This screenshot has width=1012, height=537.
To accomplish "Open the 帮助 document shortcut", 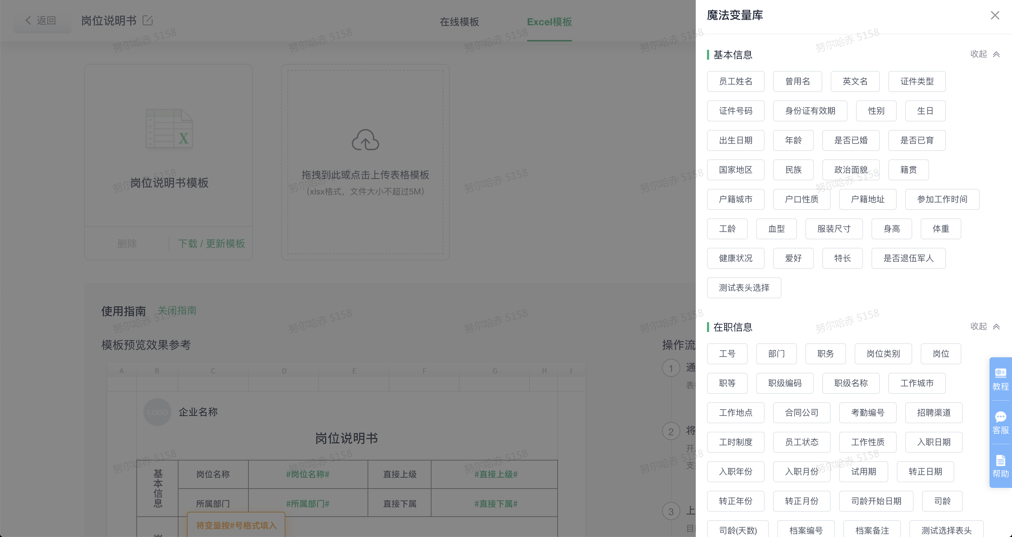I will coord(1000,466).
